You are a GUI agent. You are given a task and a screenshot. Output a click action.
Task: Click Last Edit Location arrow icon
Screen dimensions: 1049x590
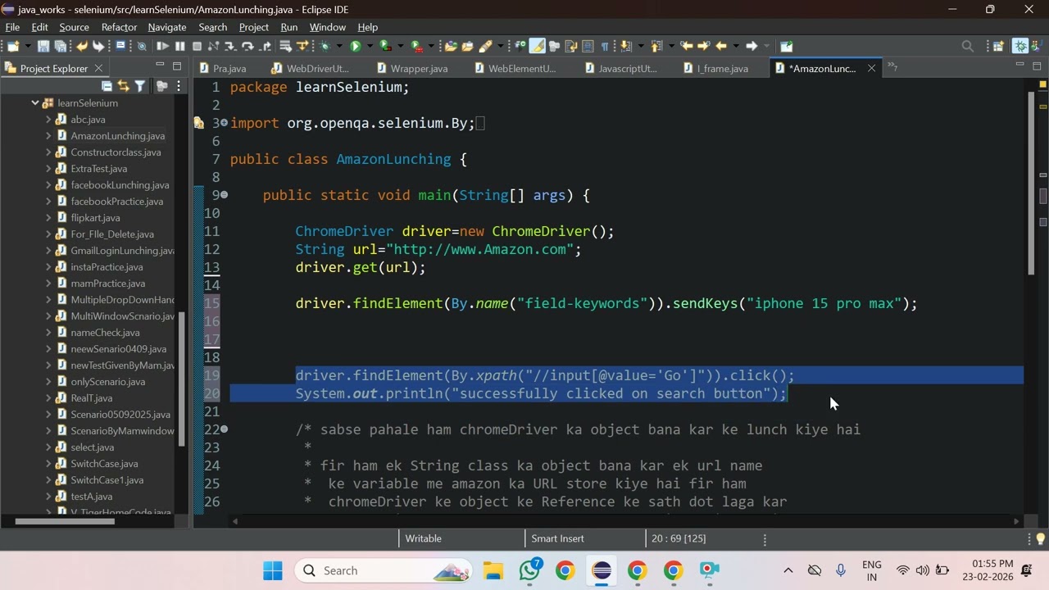tap(686, 46)
